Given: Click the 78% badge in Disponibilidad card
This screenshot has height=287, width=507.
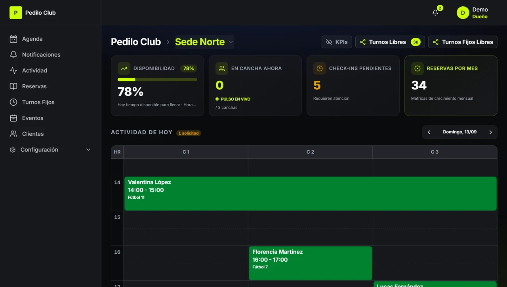Looking at the screenshot, I should [189, 68].
